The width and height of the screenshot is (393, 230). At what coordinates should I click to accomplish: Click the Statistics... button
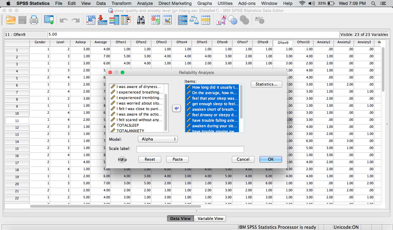(x=267, y=84)
